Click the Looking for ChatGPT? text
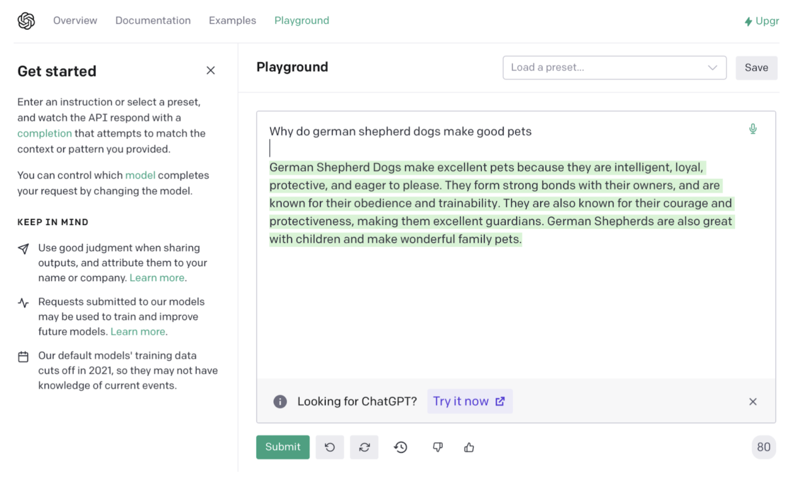Image resolution: width=791 pixels, height=483 pixels. tap(357, 402)
